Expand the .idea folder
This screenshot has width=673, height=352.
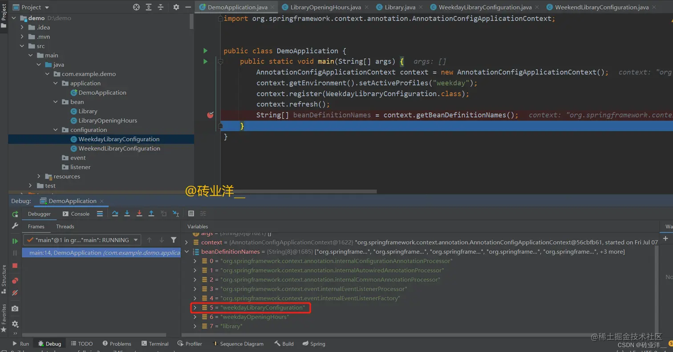(22, 27)
